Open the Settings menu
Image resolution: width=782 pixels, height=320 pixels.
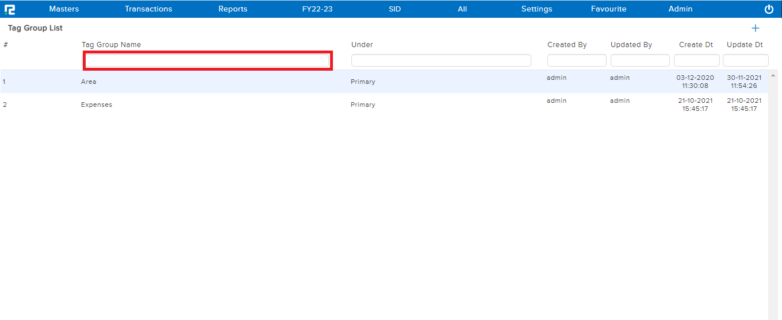coord(536,9)
